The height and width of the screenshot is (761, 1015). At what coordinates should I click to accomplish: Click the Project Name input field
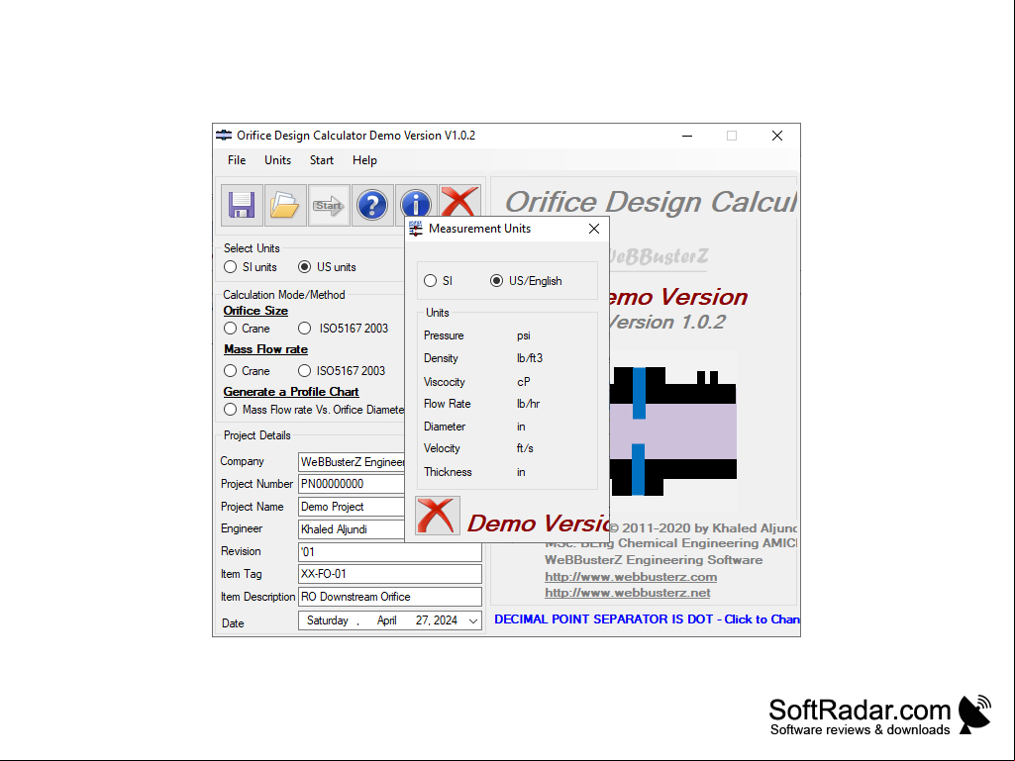click(x=352, y=507)
